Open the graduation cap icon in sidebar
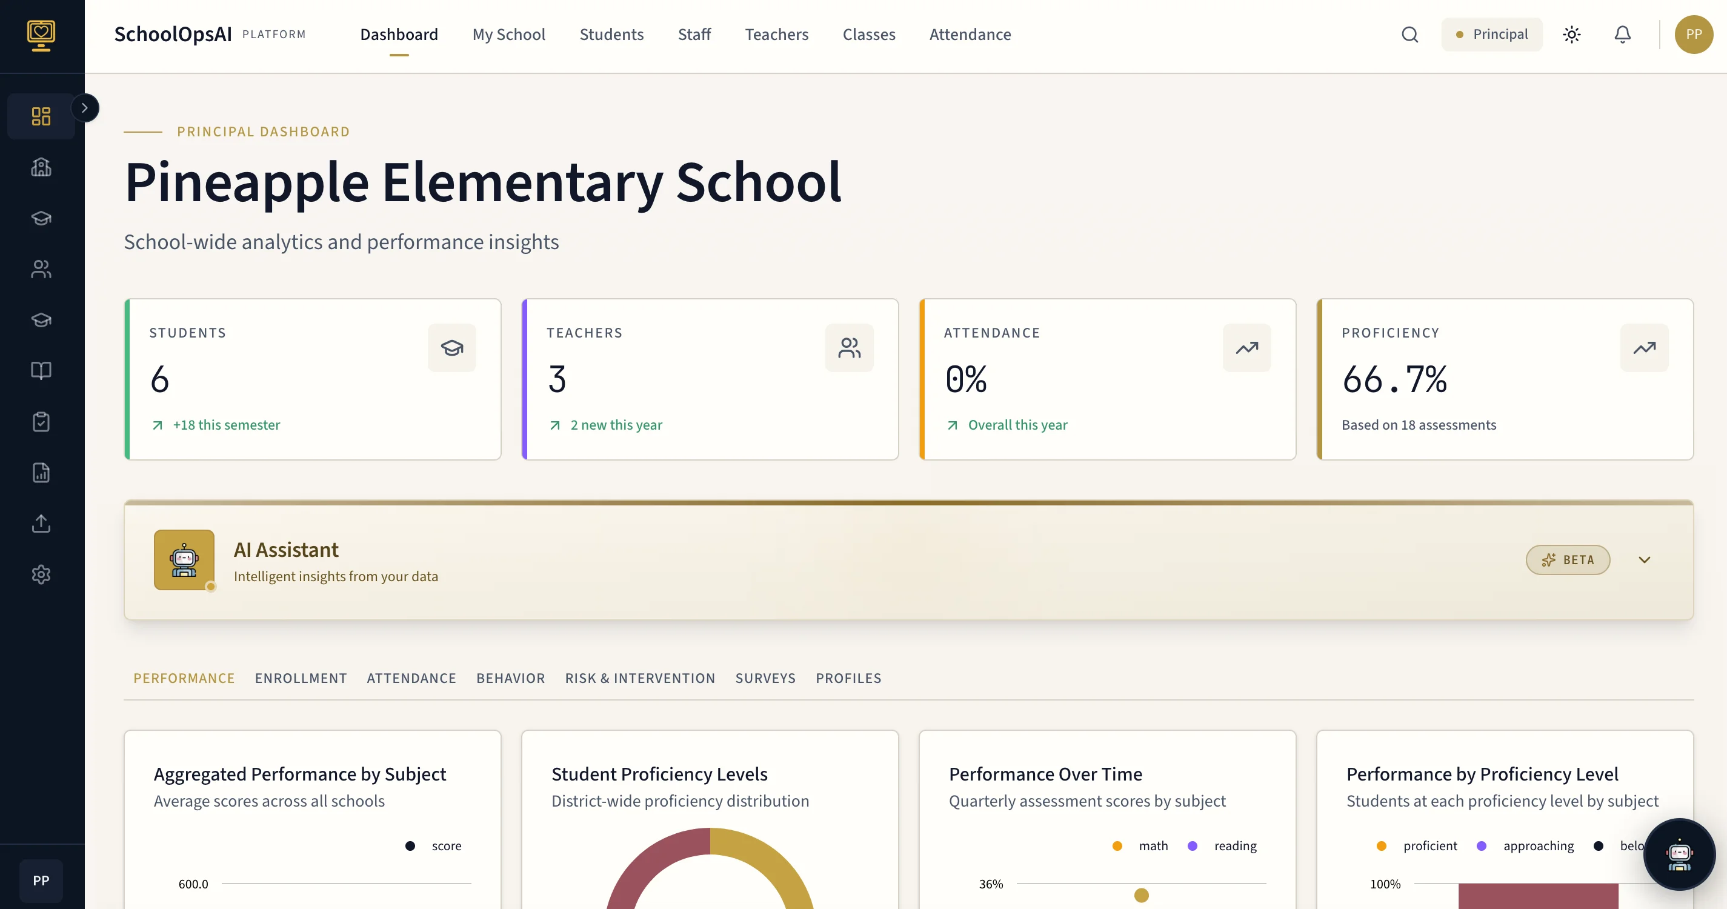The width and height of the screenshot is (1727, 909). (x=41, y=218)
